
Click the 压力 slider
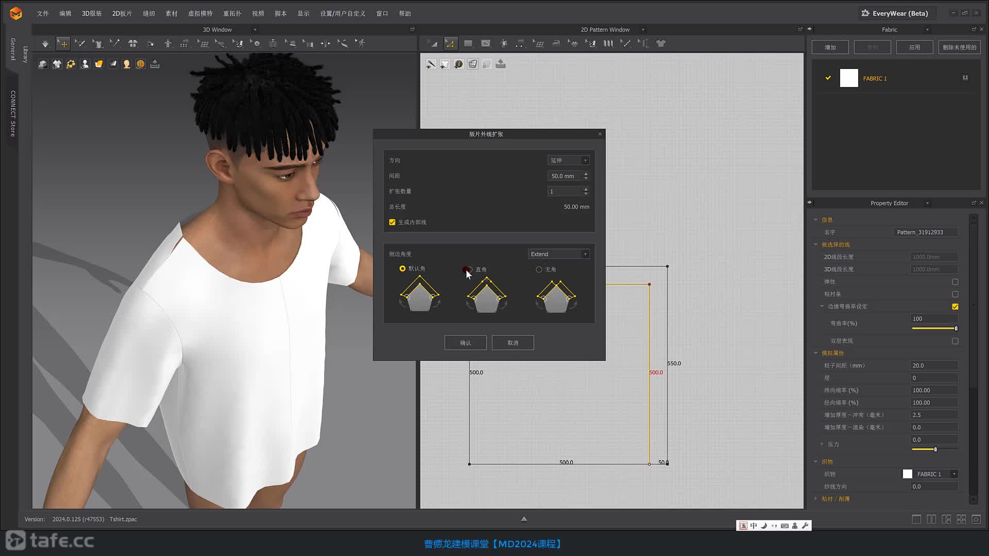(934, 449)
